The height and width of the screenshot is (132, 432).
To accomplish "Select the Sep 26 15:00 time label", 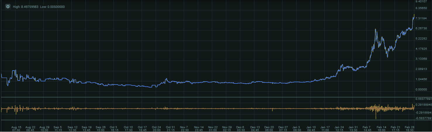I will click(x=100, y=129).
